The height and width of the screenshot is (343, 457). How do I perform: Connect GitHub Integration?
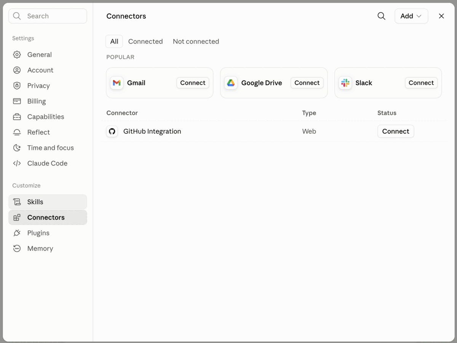396,131
